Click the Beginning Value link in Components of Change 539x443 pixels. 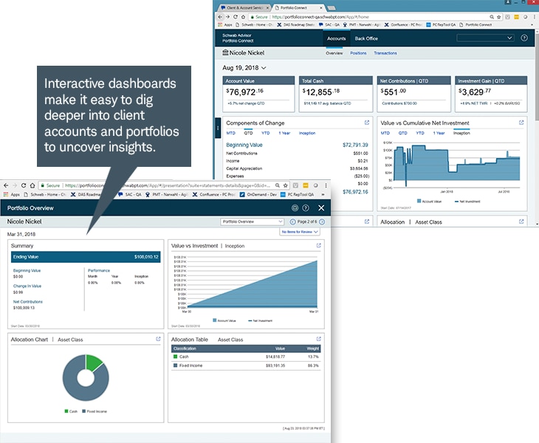tap(244, 145)
